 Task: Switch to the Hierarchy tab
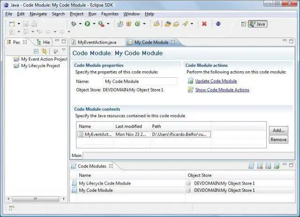click(x=44, y=42)
